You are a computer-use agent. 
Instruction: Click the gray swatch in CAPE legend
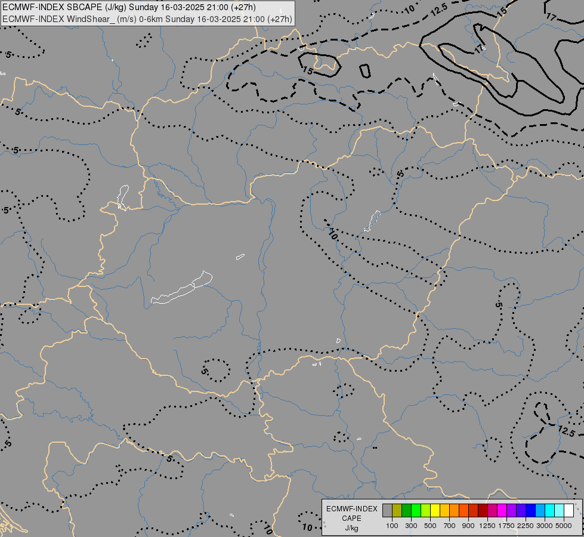(388, 510)
